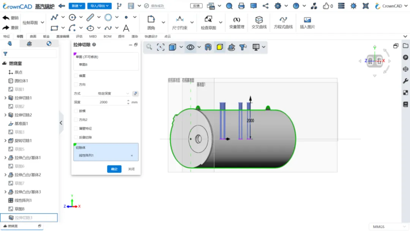Expand the 旋转切除1 tree node
The image size is (410, 231).
(5, 141)
